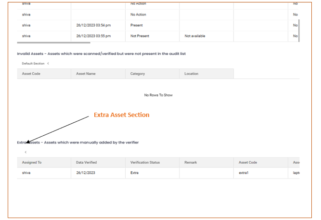Click the 26/12/2023 03:54 pm date cell
Screen dimensions: 321x220
pyautogui.click(x=93, y=25)
